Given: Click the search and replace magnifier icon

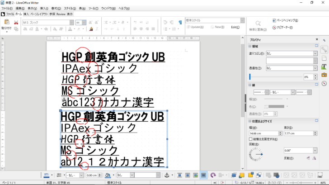Looking at the screenshot, I should 258,24.
